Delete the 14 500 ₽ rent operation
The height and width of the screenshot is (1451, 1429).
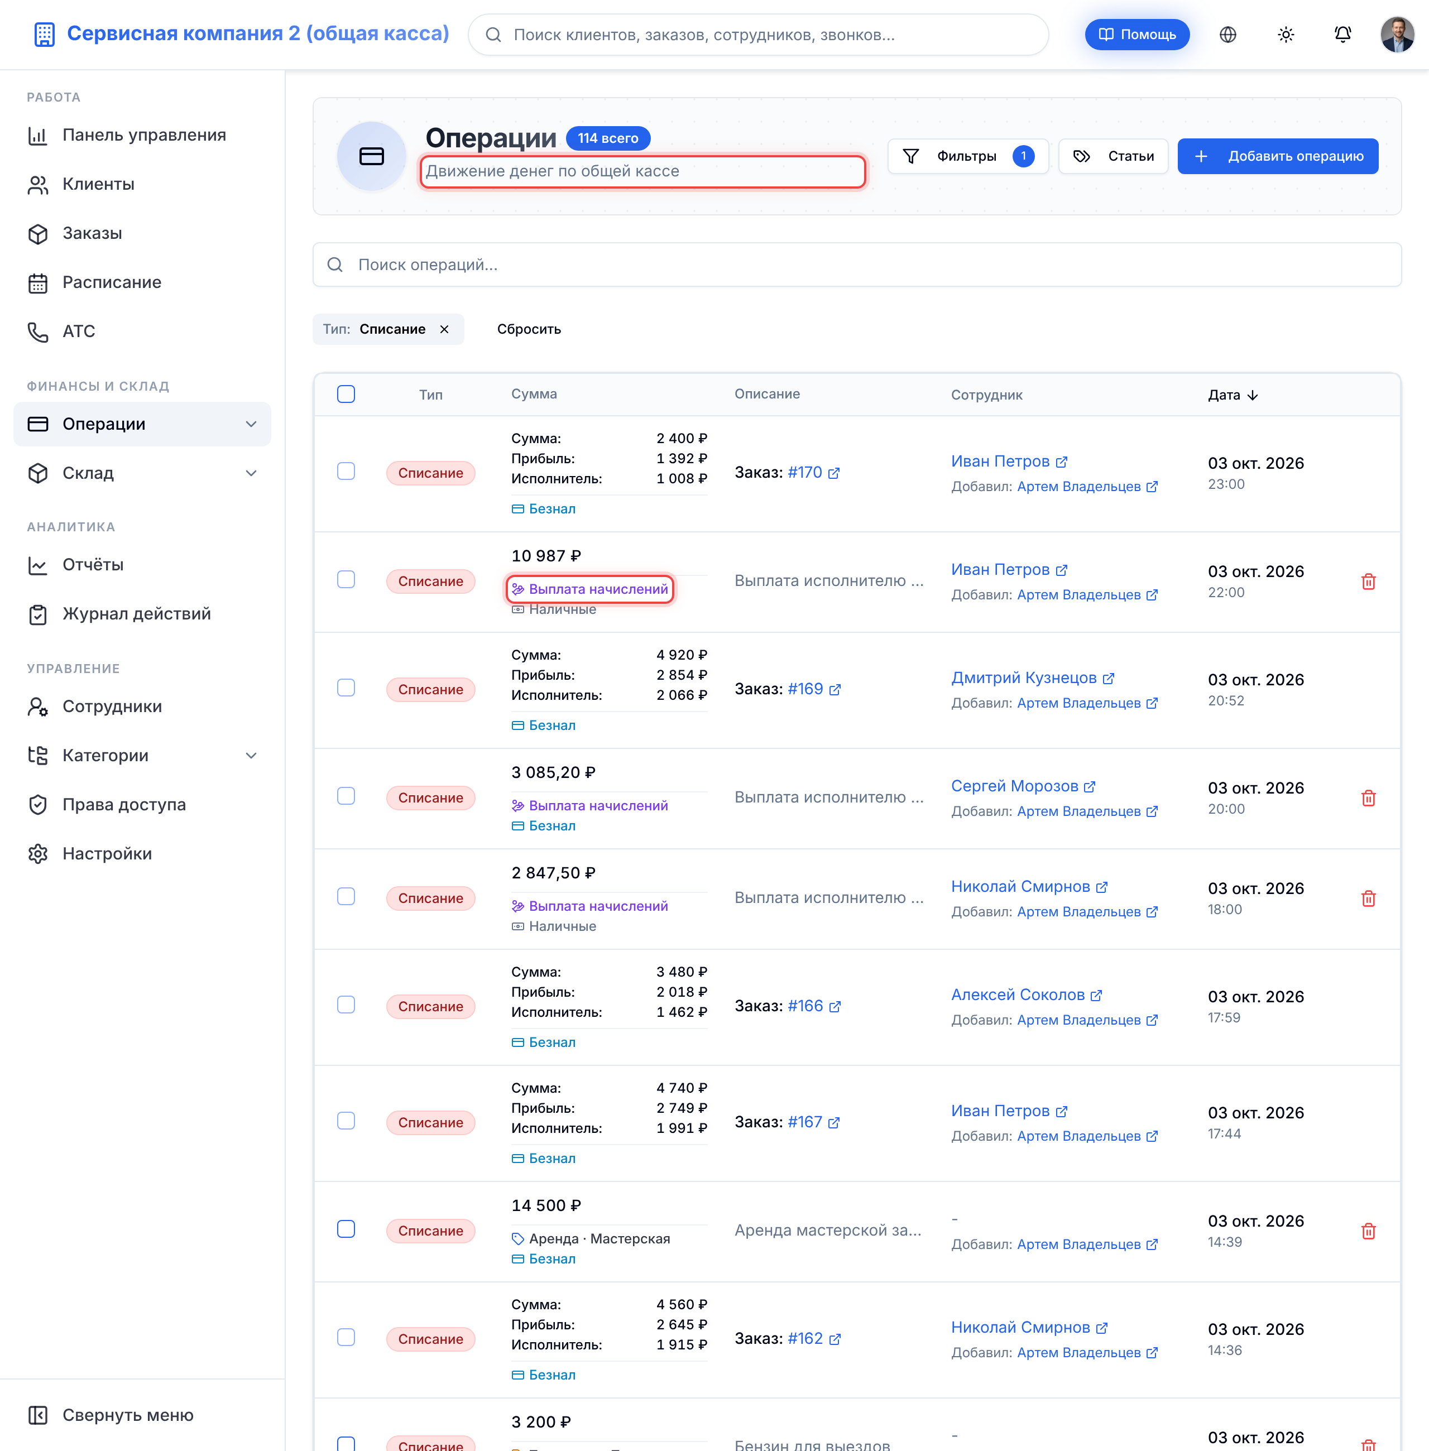coord(1368,1231)
